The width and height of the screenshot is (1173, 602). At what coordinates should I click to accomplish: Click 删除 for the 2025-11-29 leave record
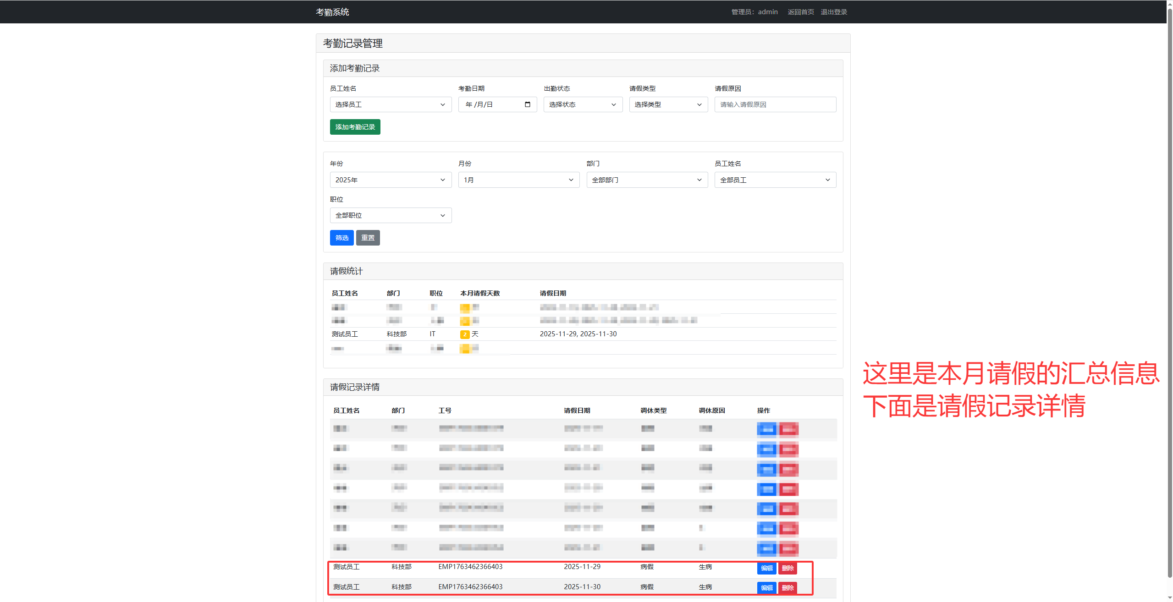coord(788,568)
